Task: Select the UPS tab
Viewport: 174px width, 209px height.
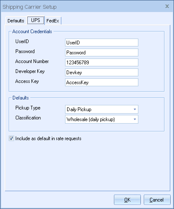Action: [36, 20]
